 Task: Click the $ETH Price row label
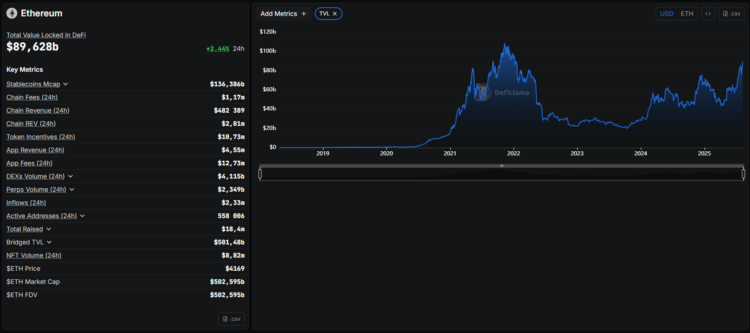[23, 268]
